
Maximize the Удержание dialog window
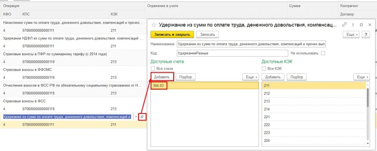361,25
